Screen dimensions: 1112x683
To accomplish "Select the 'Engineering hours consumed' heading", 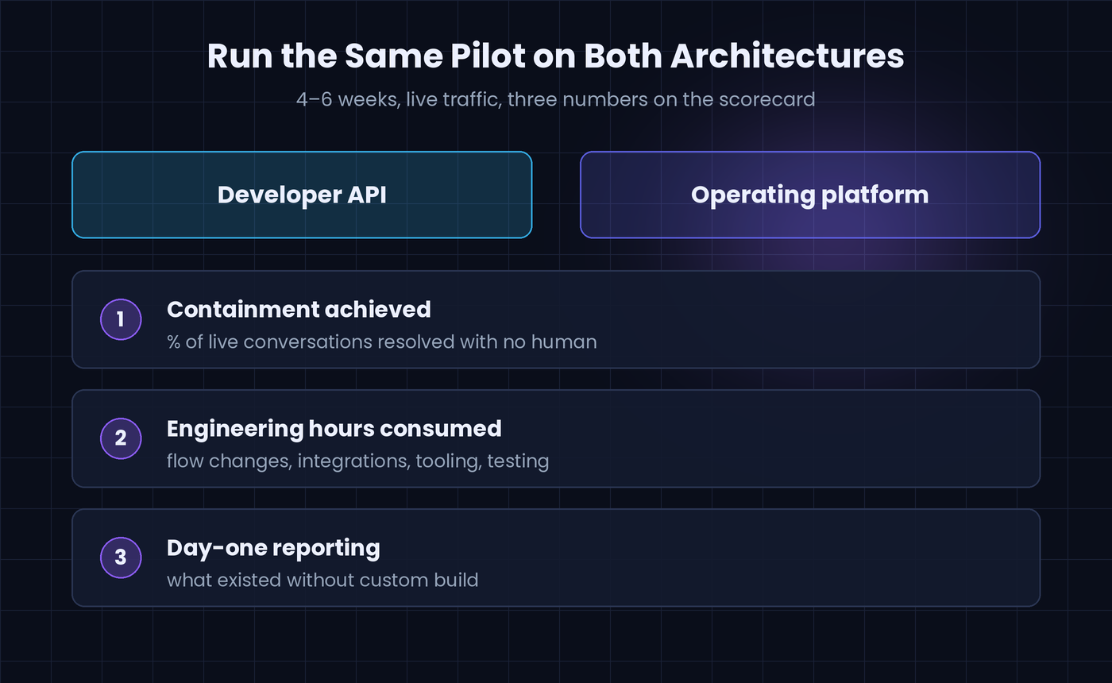I will click(x=334, y=428).
